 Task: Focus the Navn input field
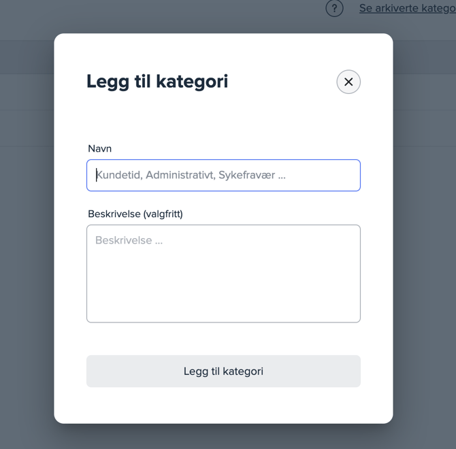(223, 176)
